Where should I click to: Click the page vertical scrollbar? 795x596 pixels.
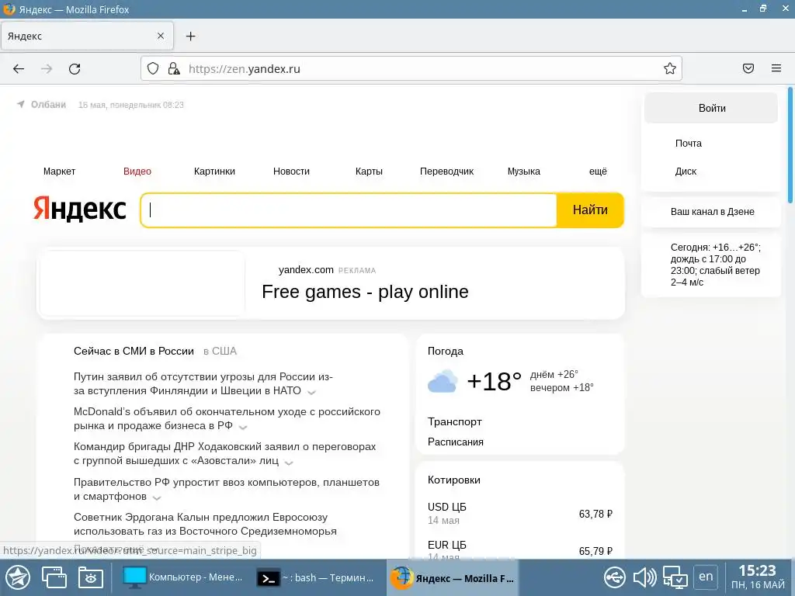[790, 145]
